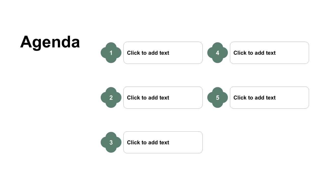Click the white numeral 1 inside its badge
This screenshot has height=184, width=327.
(x=111, y=53)
